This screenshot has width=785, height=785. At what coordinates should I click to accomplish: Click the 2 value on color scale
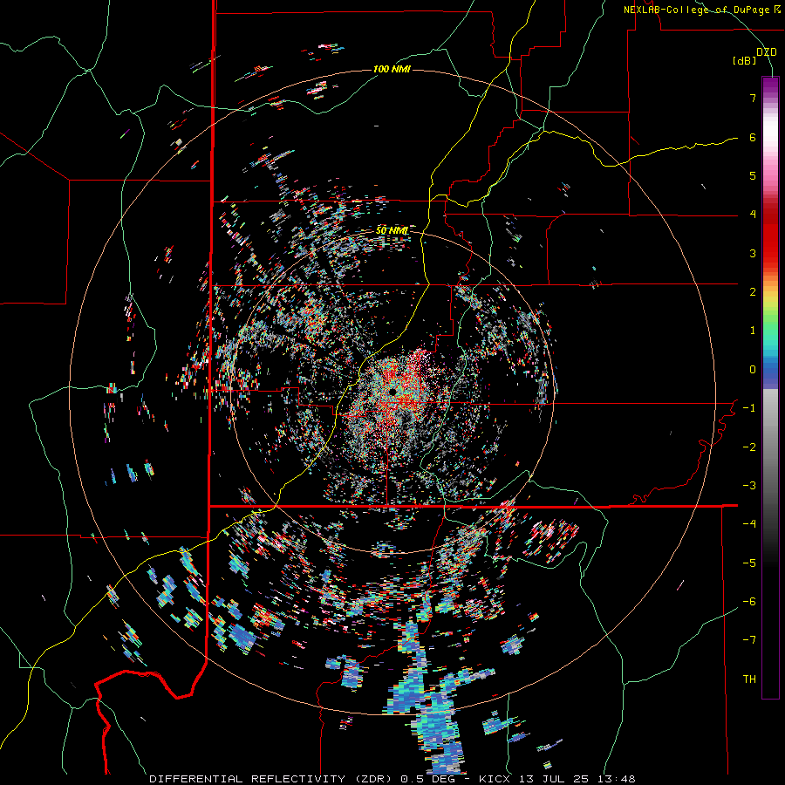pyautogui.click(x=753, y=292)
